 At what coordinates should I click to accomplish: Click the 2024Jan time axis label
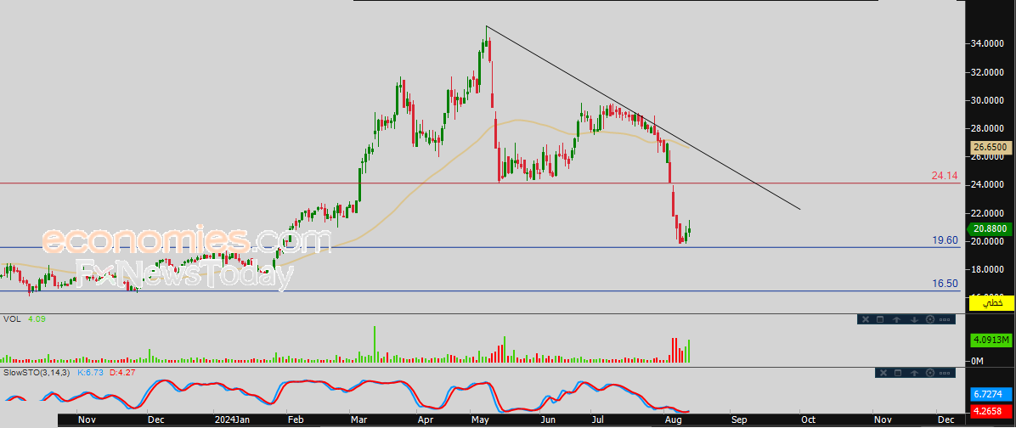(x=232, y=420)
